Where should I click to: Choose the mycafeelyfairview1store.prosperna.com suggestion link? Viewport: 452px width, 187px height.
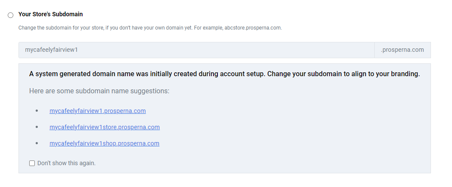point(104,127)
